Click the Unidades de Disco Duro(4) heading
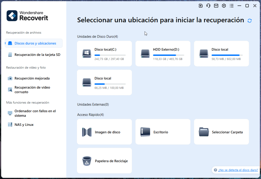Viewport: 261px width, 179px height. point(98,37)
